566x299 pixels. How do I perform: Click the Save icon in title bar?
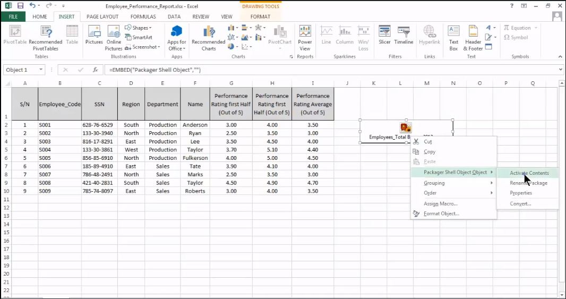(x=20, y=6)
